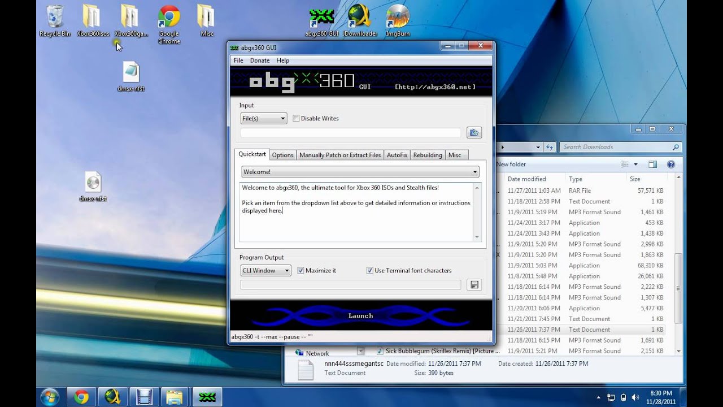Show hidden system tray icons
The width and height of the screenshot is (723, 407).
pos(599,397)
